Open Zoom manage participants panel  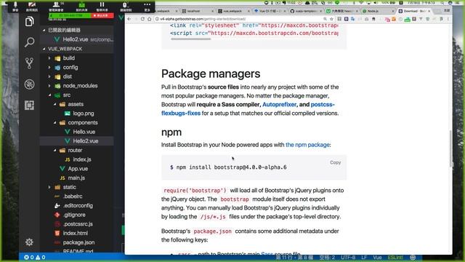pos(57,7)
